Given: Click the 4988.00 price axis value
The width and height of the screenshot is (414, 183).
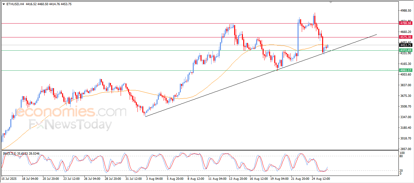Looking at the screenshot, I should click(406, 11).
